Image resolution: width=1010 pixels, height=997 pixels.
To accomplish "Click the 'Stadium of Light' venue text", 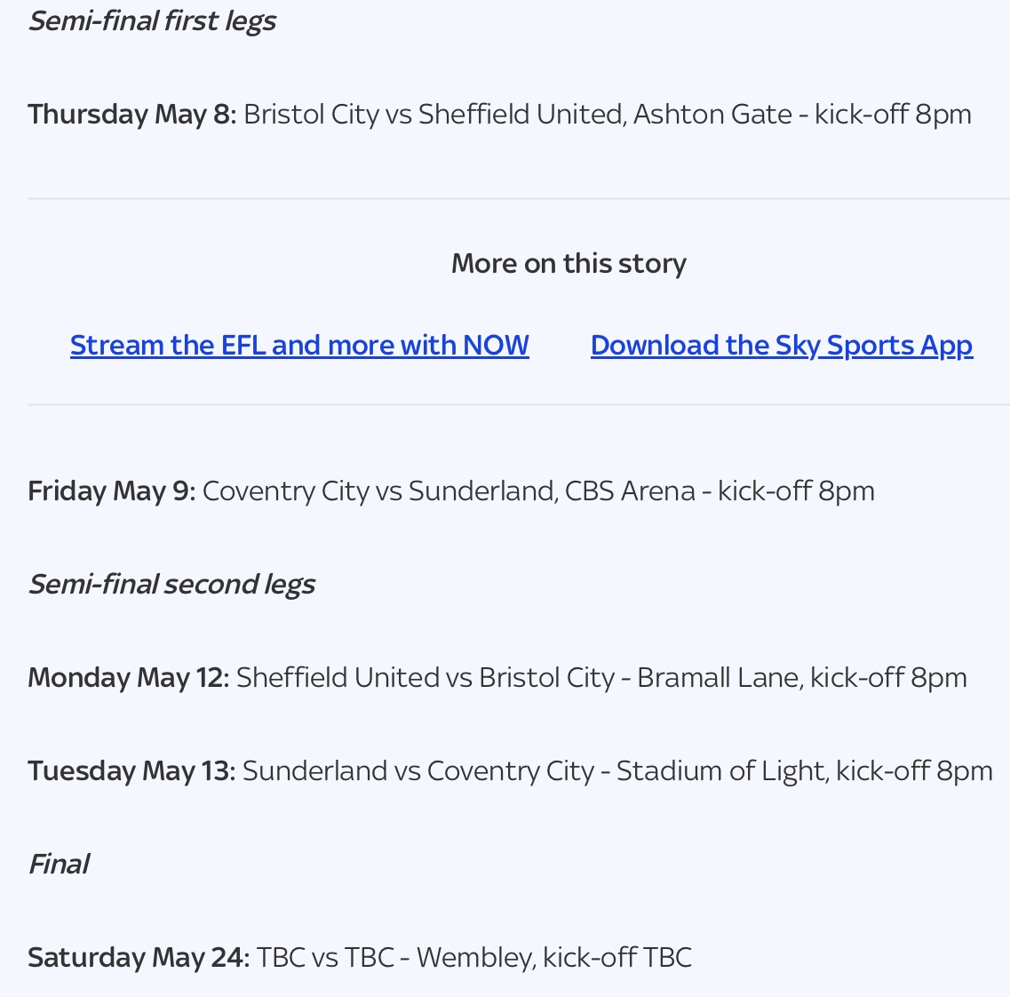I will click(720, 770).
